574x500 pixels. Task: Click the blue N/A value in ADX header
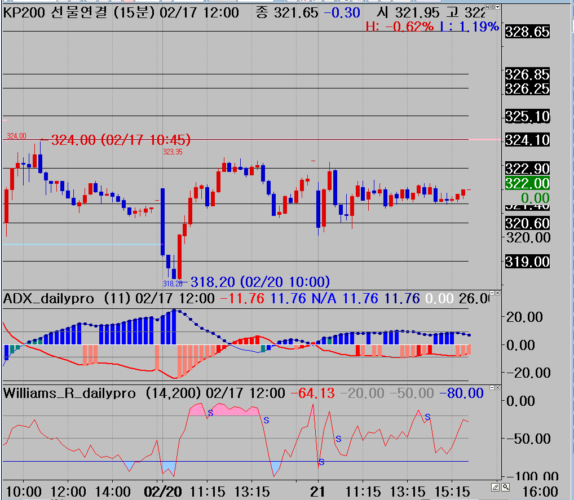pos(324,299)
